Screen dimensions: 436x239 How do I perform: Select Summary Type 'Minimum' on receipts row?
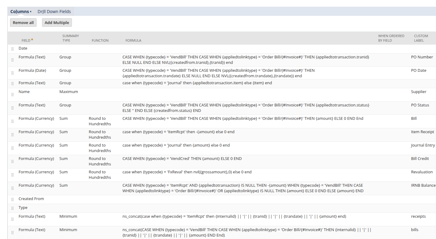click(x=68, y=216)
